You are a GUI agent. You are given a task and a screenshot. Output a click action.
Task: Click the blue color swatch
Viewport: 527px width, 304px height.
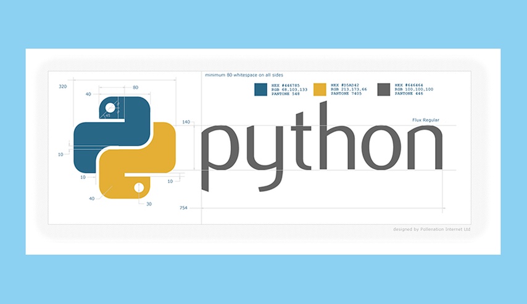click(x=260, y=89)
